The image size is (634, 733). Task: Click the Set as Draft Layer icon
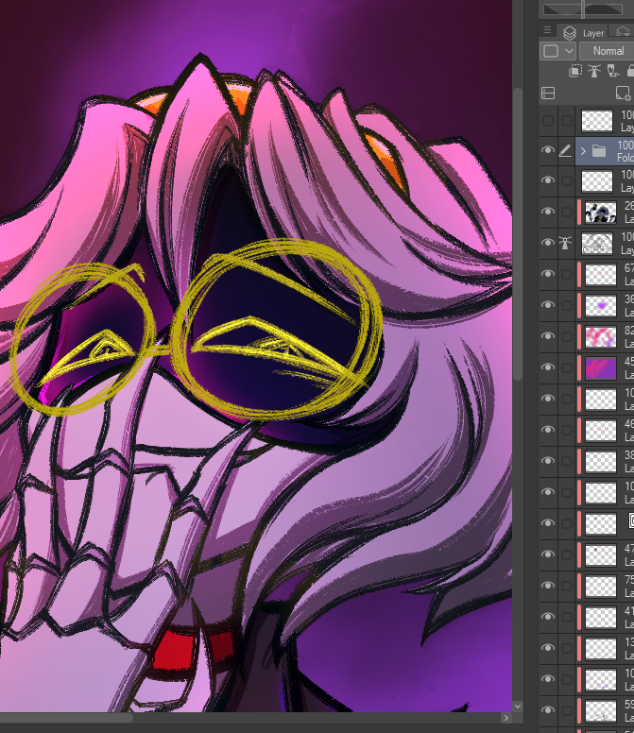pyautogui.click(x=613, y=71)
